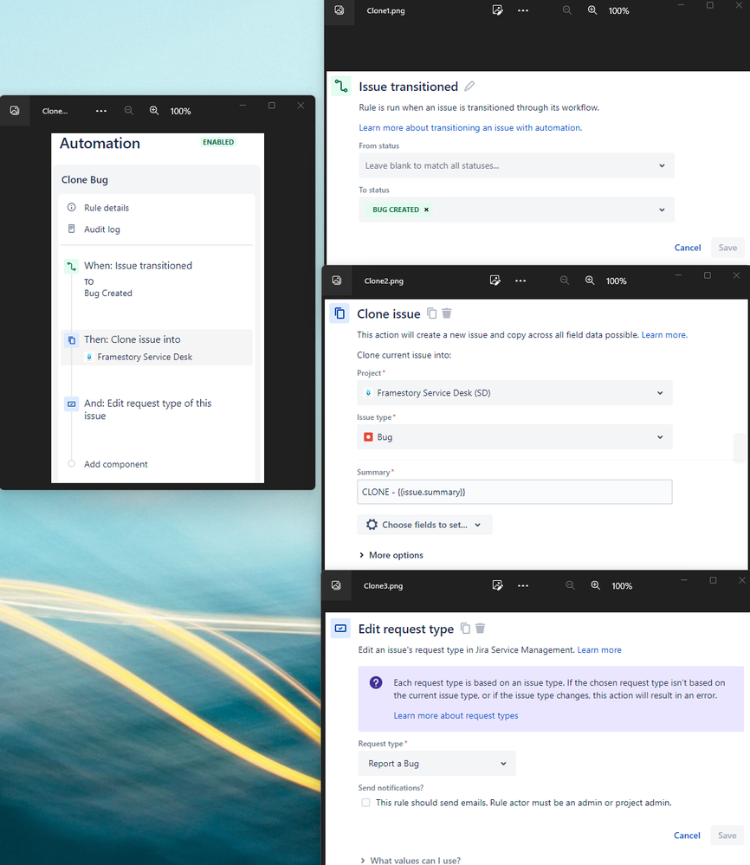Click the Edit request type action icon
The height and width of the screenshot is (865, 750).
tap(340, 629)
